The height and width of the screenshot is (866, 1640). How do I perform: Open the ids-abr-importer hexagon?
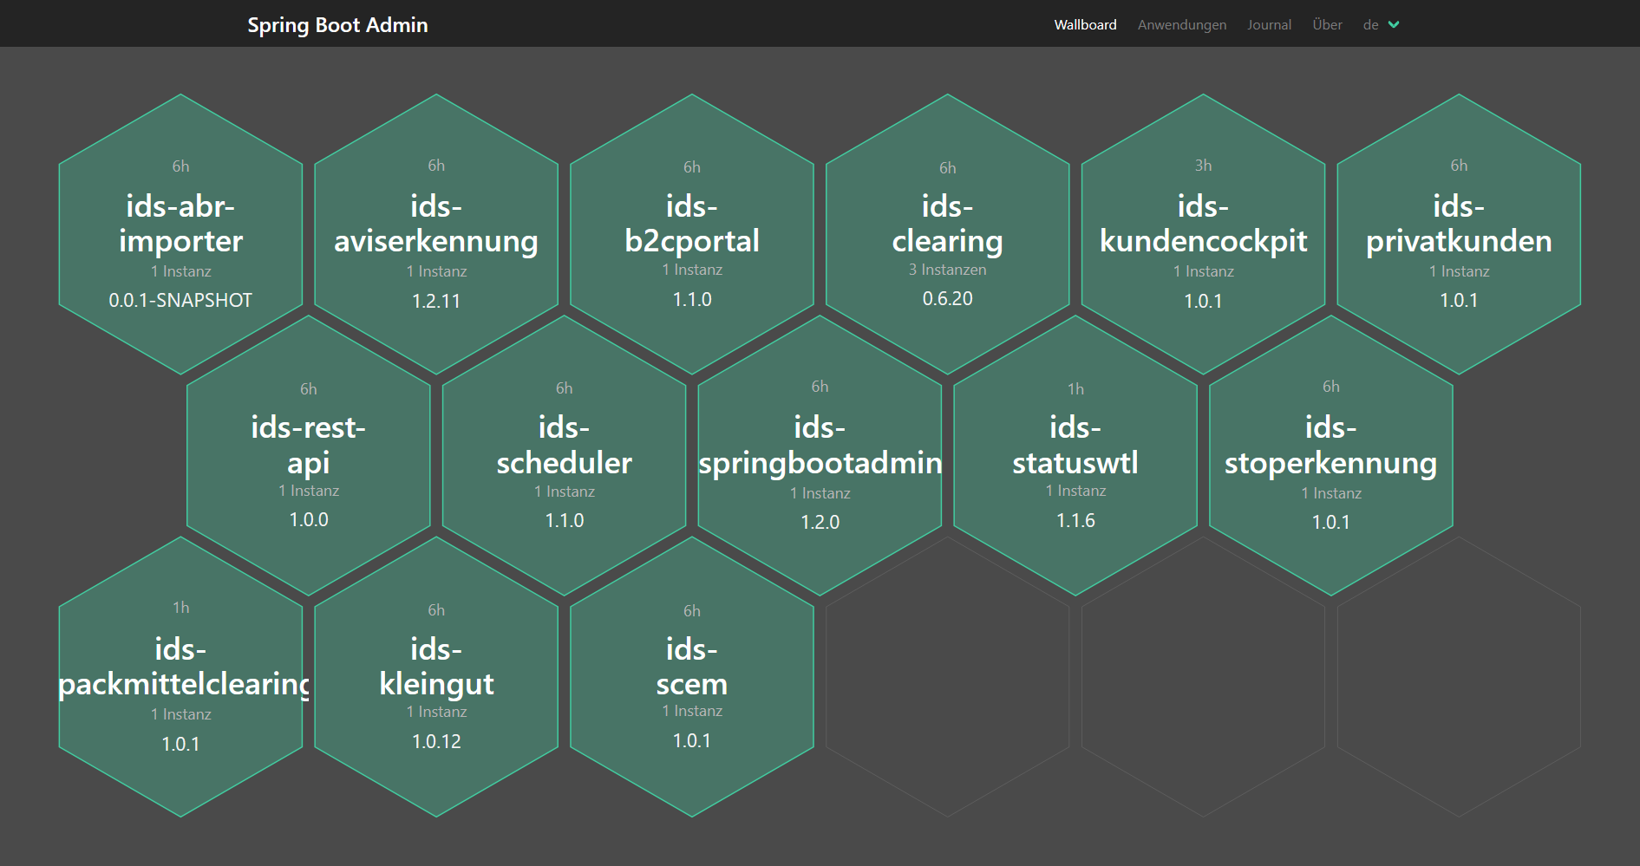[180, 234]
